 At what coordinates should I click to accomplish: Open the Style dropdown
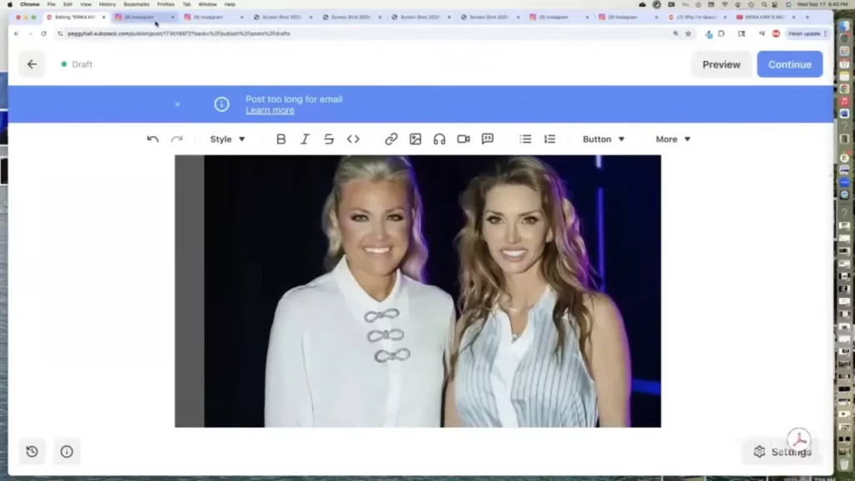pos(227,139)
